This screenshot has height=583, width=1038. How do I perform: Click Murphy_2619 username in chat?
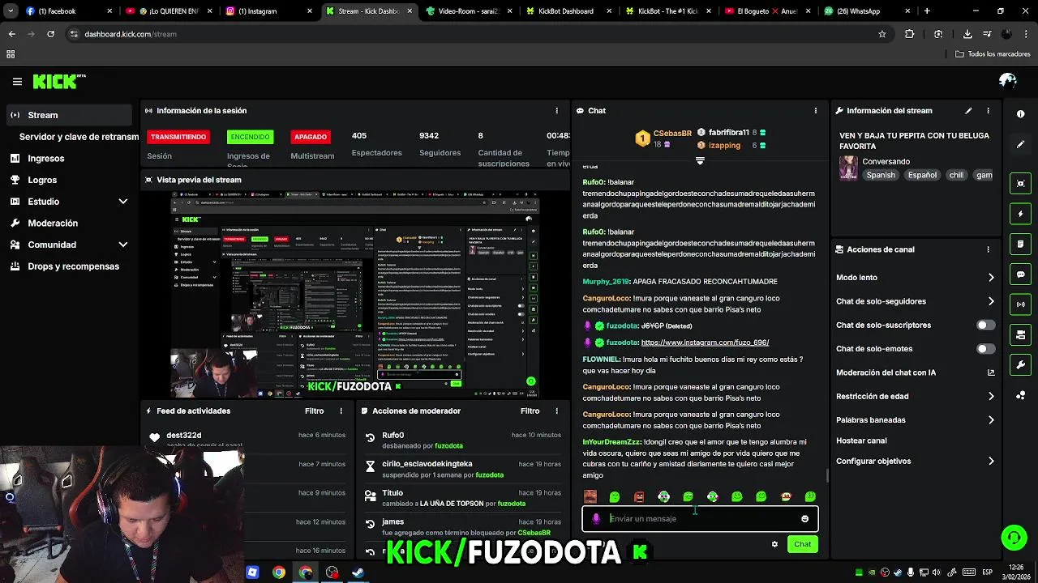[x=606, y=282]
